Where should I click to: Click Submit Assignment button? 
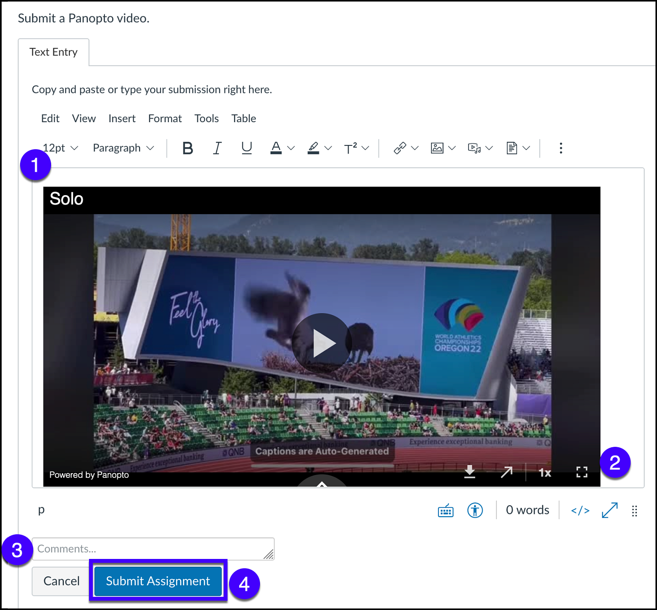coord(158,581)
